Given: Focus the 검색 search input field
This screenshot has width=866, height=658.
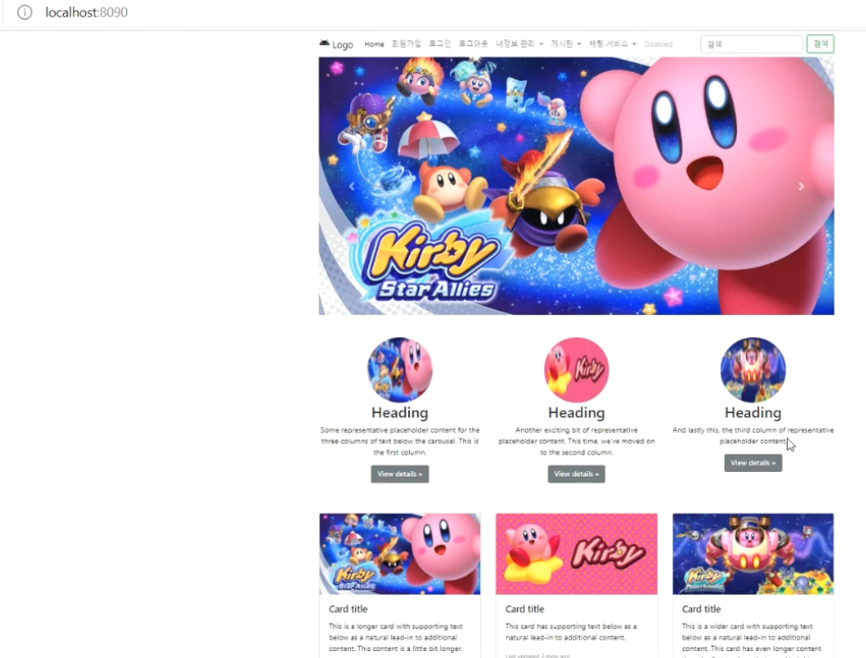Looking at the screenshot, I should [751, 44].
